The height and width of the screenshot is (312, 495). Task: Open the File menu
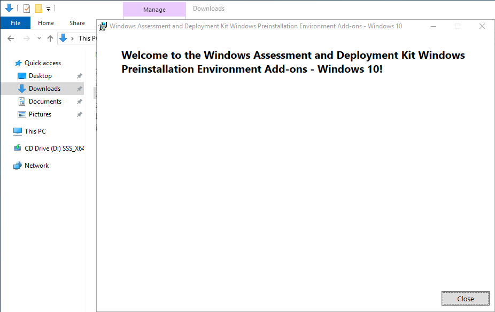[16, 23]
